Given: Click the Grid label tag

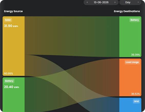Looking at the screenshot, I should click(136, 101).
